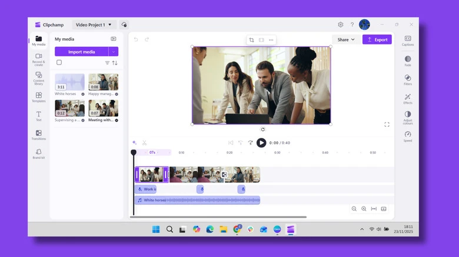Toggle fullscreen preview mode

[387, 125]
